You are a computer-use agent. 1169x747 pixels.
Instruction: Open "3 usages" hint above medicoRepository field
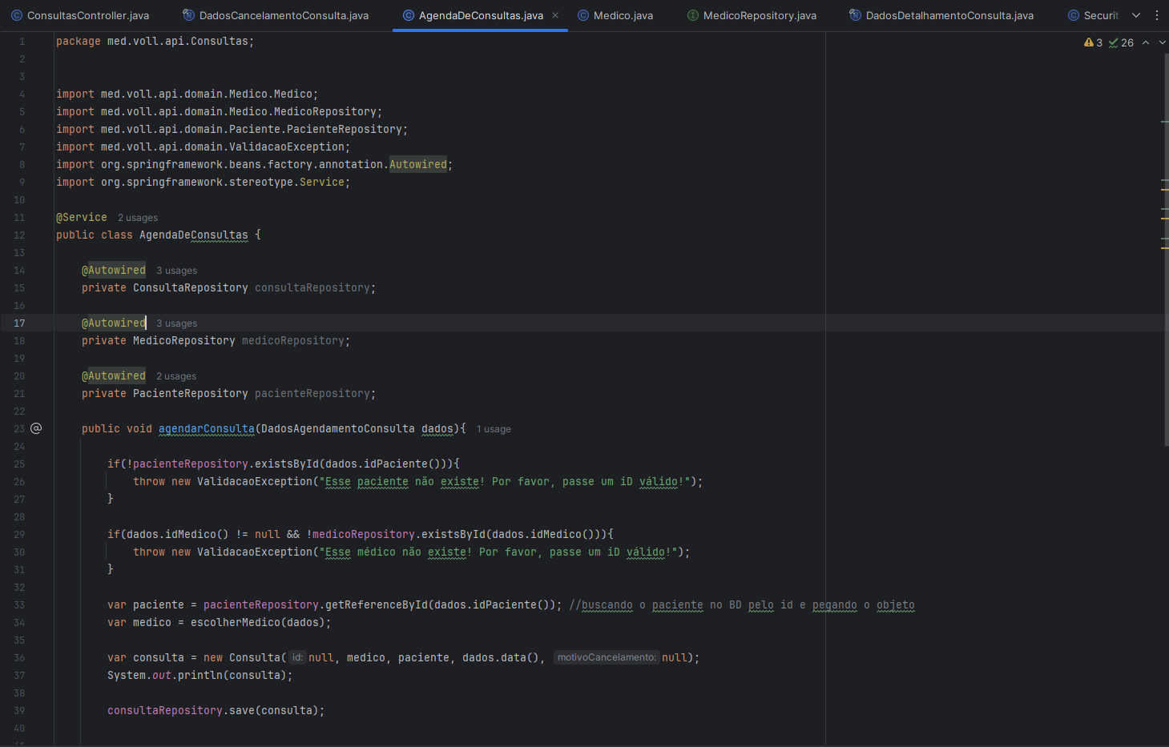coord(176,323)
